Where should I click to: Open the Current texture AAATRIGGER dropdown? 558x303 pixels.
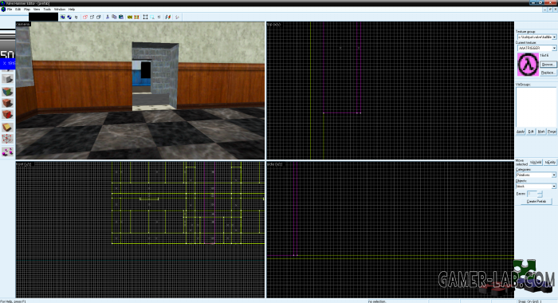tap(536, 48)
